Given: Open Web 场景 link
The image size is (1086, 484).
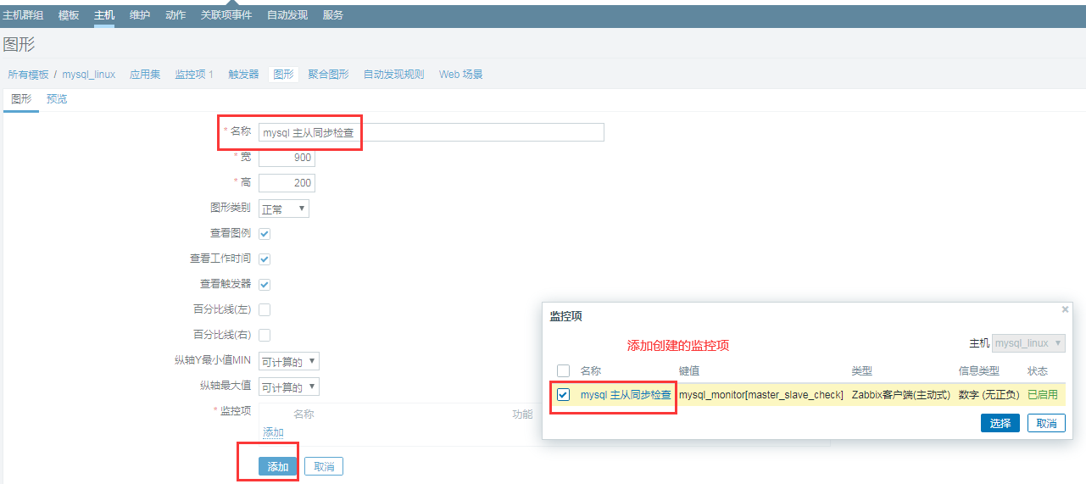Looking at the screenshot, I should click(461, 75).
